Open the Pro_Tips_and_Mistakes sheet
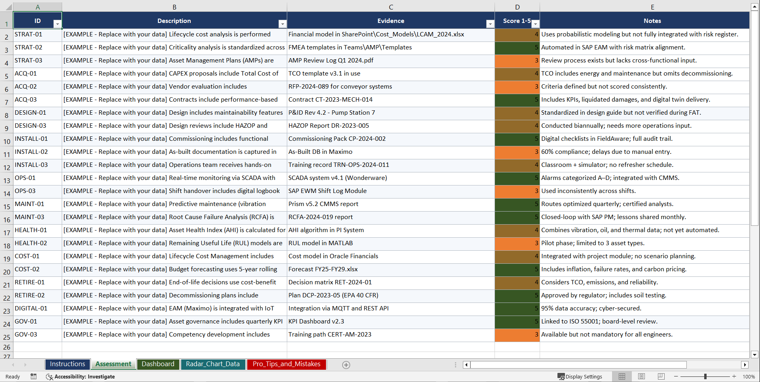760x382 pixels. pyautogui.click(x=286, y=364)
